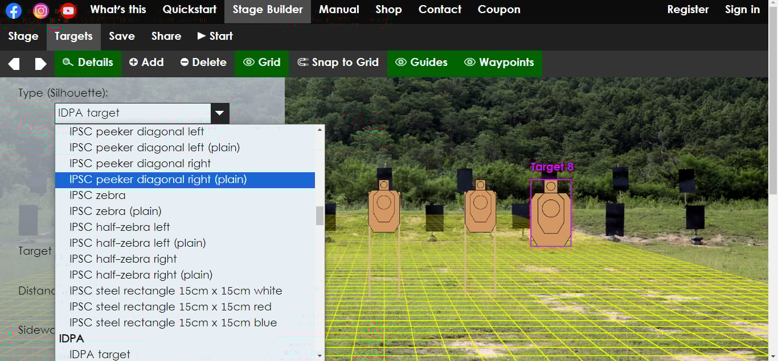Viewport: 778px width, 361px height.
Task: Open the Facebook page icon
Action: click(x=14, y=10)
